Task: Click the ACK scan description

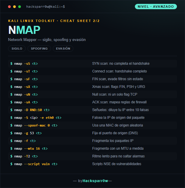Action: tap(119, 102)
